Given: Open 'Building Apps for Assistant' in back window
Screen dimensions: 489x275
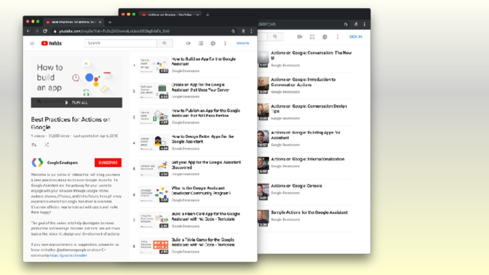Looking at the screenshot, I should pos(305,135).
